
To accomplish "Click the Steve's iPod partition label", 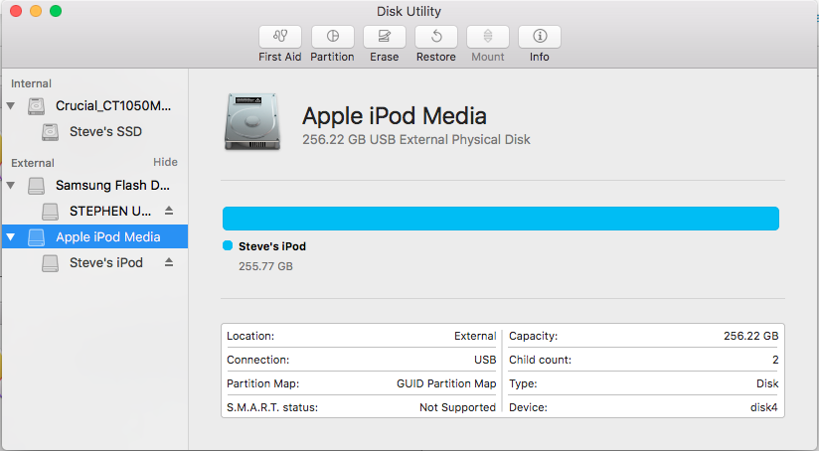I will tap(272, 246).
